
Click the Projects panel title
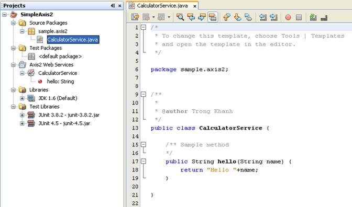tap(14, 6)
